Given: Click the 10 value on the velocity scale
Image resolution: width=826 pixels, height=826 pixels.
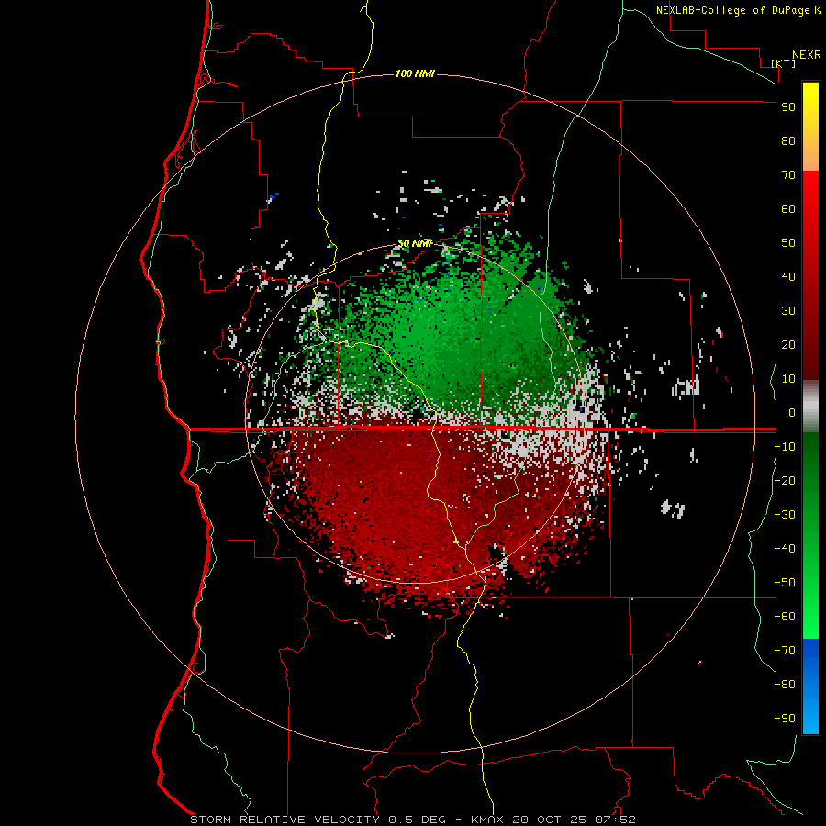Looking at the screenshot, I should pyautogui.click(x=788, y=379).
